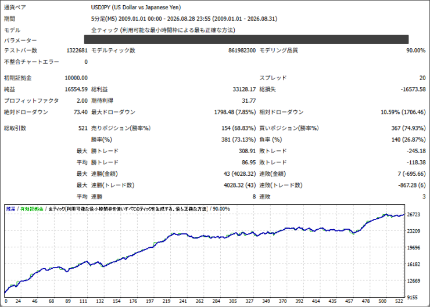Viewport: 430px width, 307px height.
Task: Click the "相対ドローダウン" label
Action: pos(281,112)
